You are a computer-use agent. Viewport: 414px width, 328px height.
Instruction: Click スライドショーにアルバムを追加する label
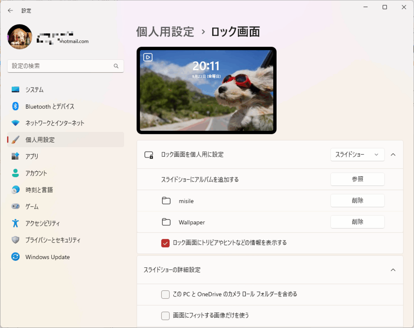[x=200, y=180]
